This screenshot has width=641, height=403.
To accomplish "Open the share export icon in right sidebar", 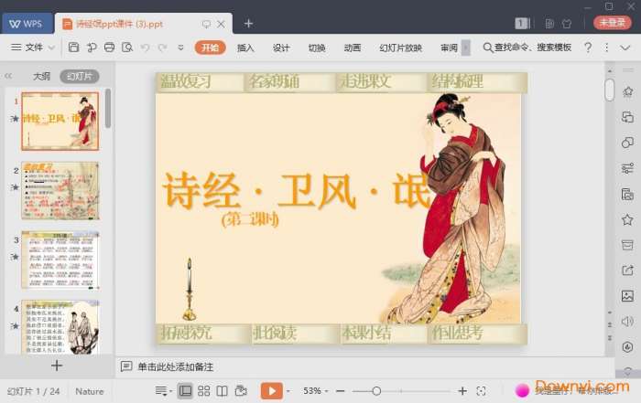I will (x=627, y=270).
